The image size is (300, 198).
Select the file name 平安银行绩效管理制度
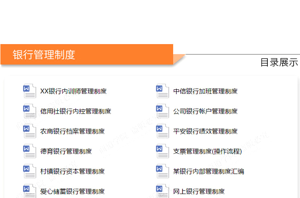(205, 131)
